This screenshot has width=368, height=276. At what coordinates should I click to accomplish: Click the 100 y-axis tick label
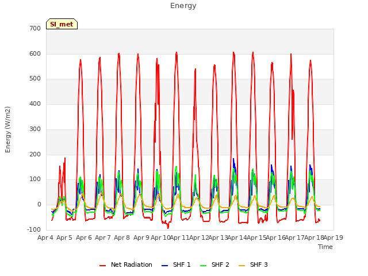(35, 179)
